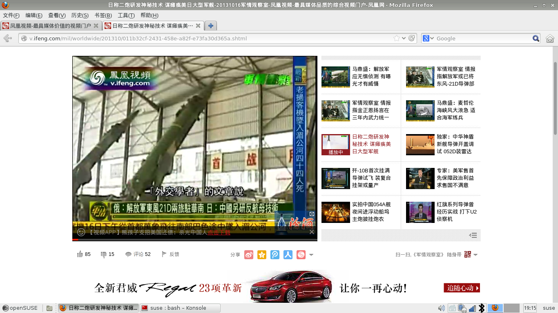Open link 歼-10B首次挂满导弹试飞
The image size is (558, 313).
pyautogui.click(x=371, y=178)
